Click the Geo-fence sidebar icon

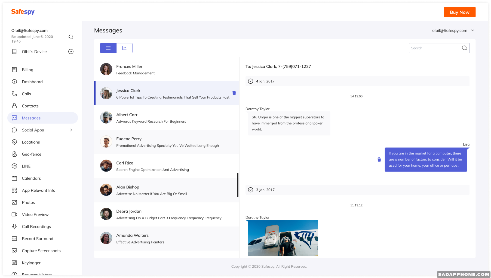(x=14, y=154)
